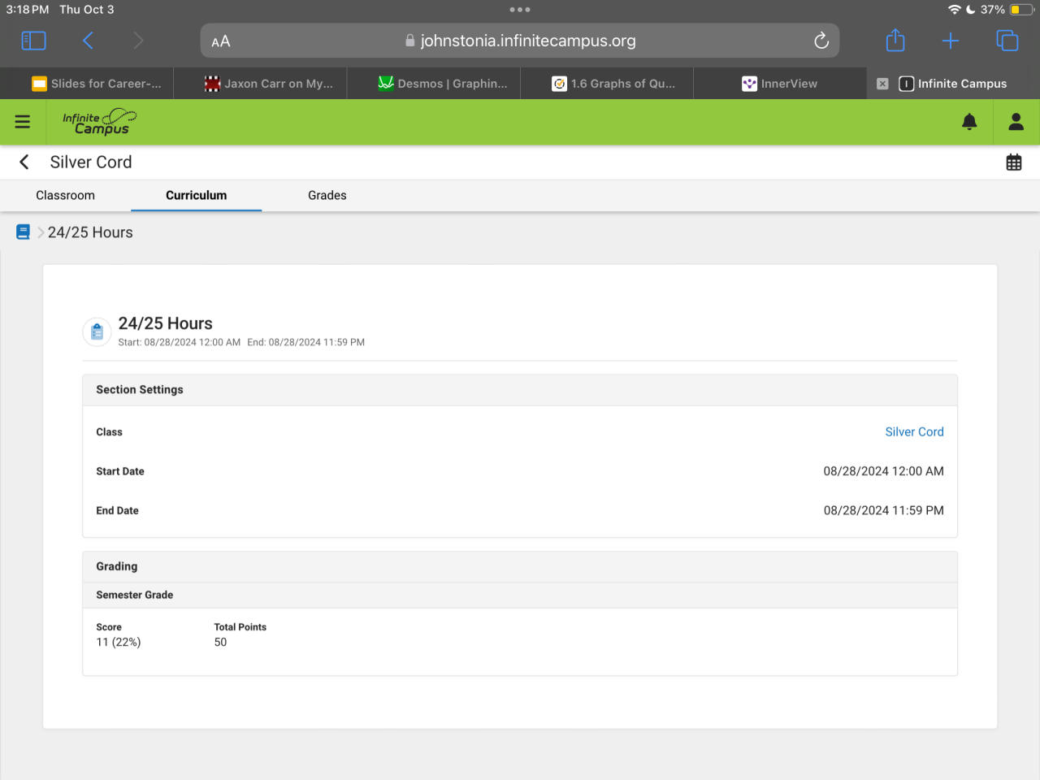The image size is (1040, 780).
Task: Switch to the Desmos Graphing tab
Action: (434, 84)
